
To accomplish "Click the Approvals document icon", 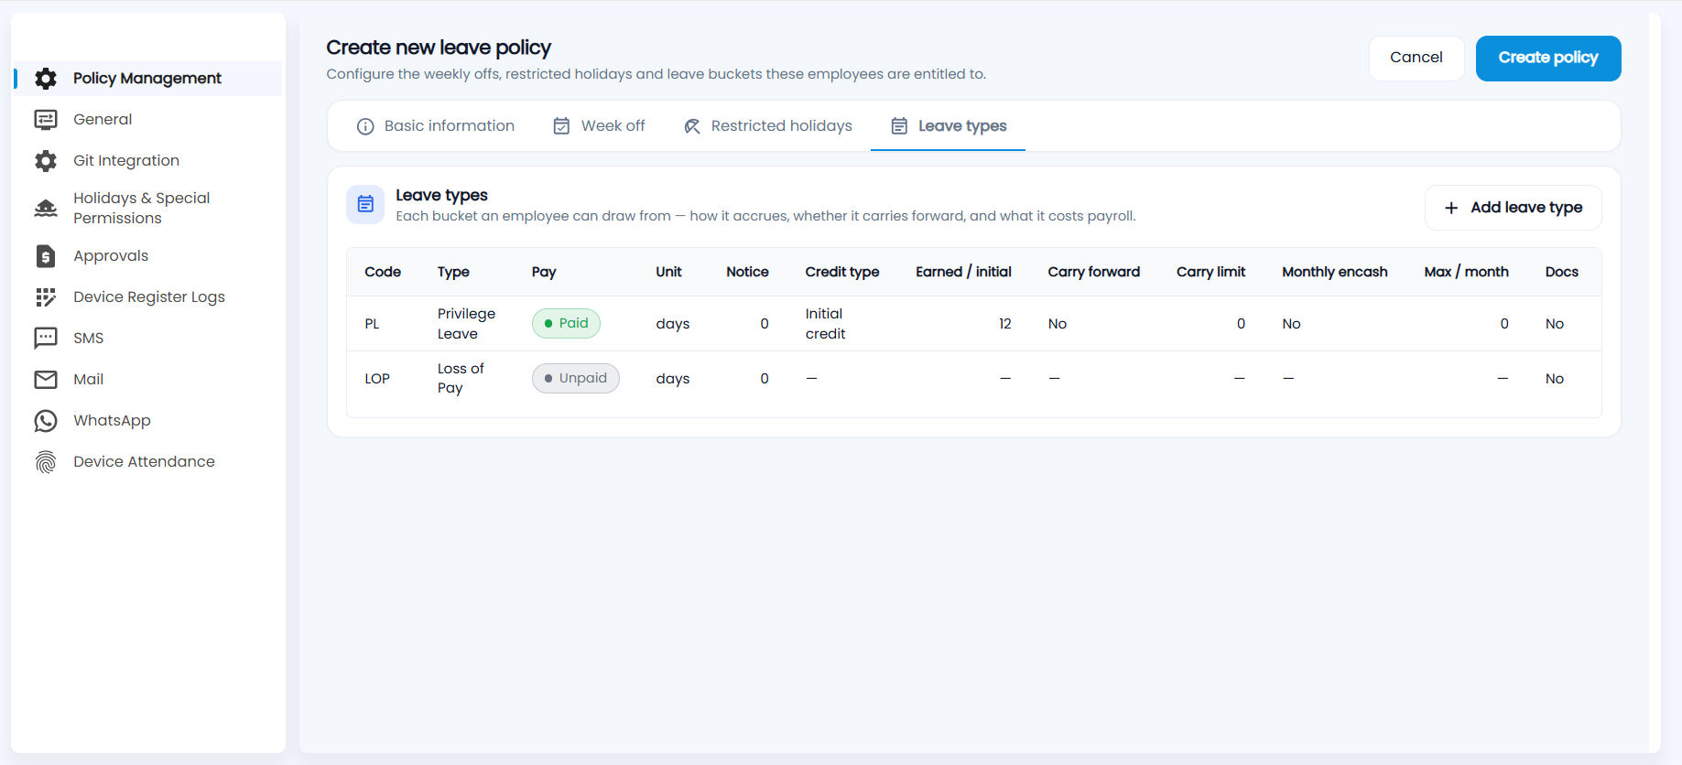I will coord(46,256).
